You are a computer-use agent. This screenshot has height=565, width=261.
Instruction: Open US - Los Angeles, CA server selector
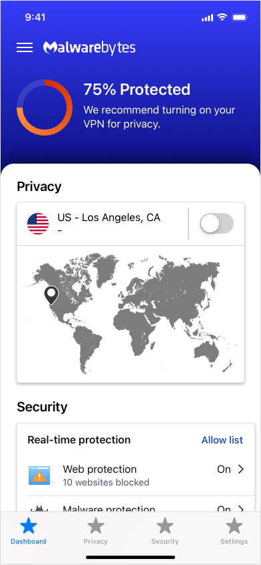[x=103, y=224]
